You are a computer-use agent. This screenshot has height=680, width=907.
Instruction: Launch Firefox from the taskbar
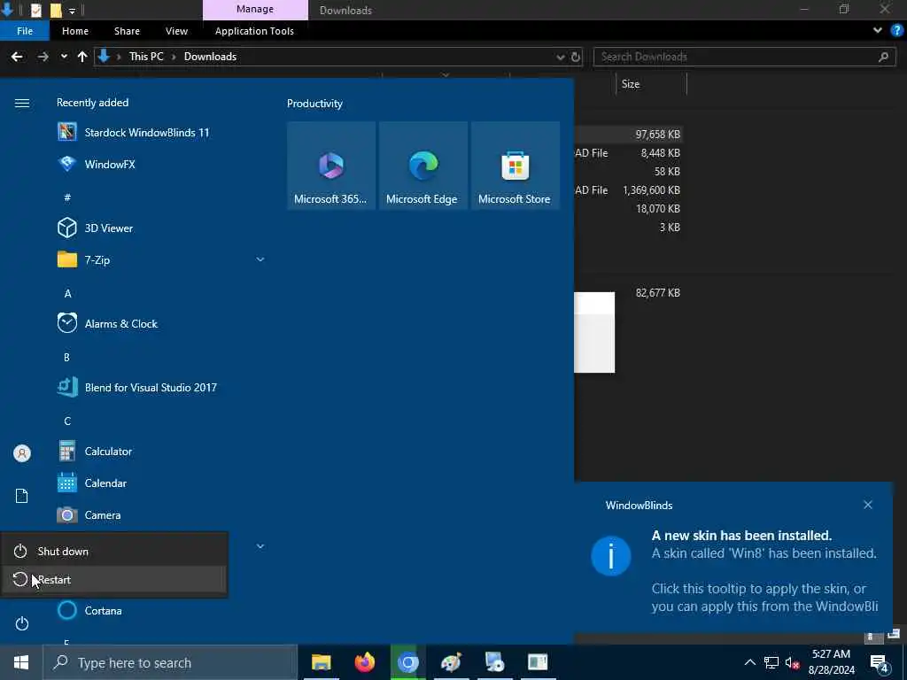click(x=364, y=662)
